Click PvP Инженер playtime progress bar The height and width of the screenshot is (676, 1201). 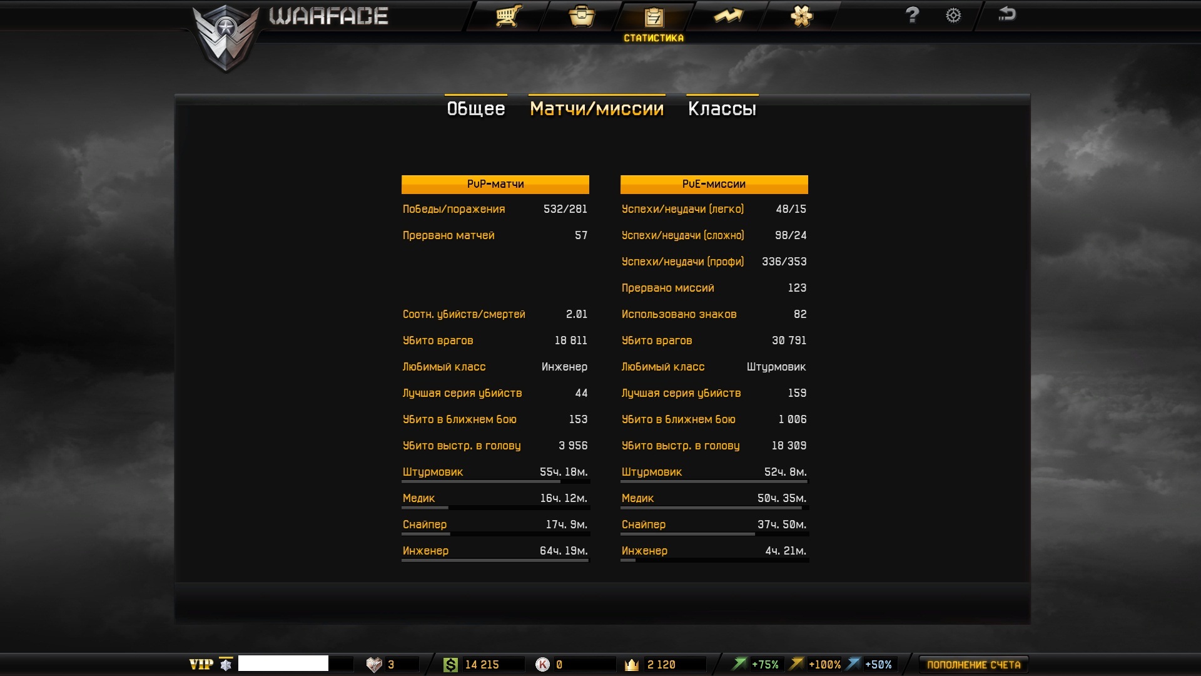495,561
